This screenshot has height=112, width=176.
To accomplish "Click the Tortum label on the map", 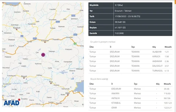I will [53, 28].
